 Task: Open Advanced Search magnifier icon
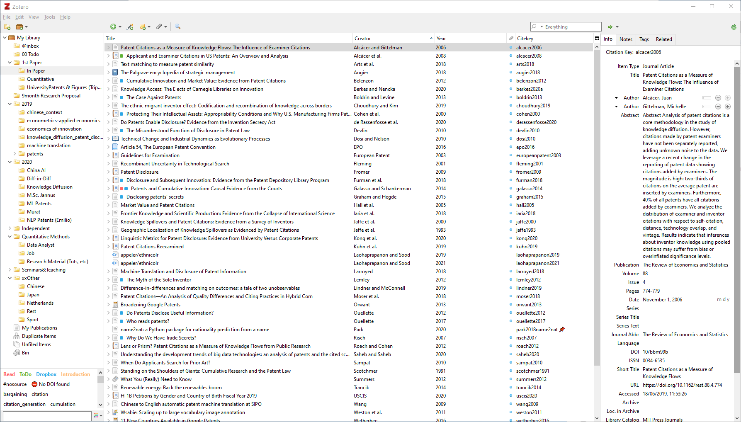178,27
